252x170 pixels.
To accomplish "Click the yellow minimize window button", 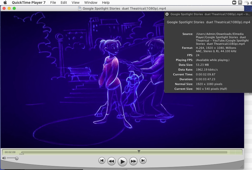I will pyautogui.click(x=9, y=8).
